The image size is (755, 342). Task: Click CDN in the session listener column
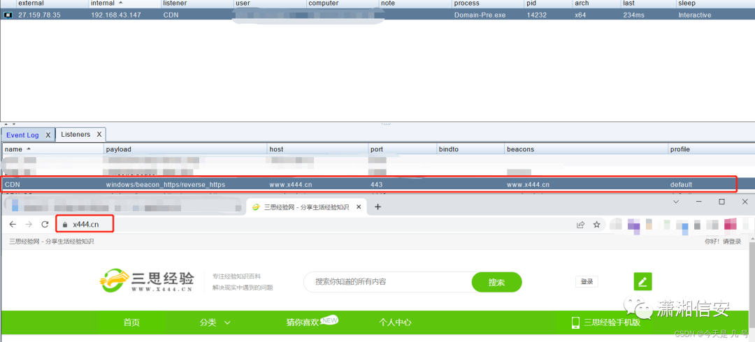pyautogui.click(x=171, y=15)
